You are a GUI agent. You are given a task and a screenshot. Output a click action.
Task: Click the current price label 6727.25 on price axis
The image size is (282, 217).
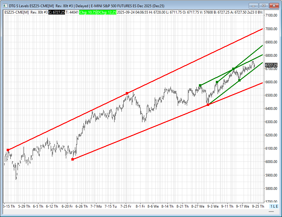click(x=271, y=65)
